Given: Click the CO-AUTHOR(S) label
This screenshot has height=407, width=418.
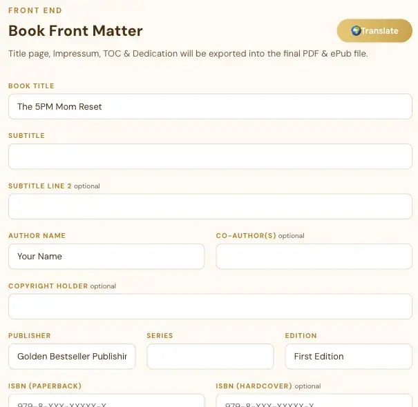Looking at the screenshot, I should coord(246,235).
